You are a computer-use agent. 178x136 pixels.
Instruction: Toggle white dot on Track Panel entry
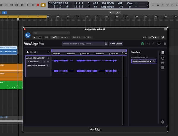(x=151, y=61)
